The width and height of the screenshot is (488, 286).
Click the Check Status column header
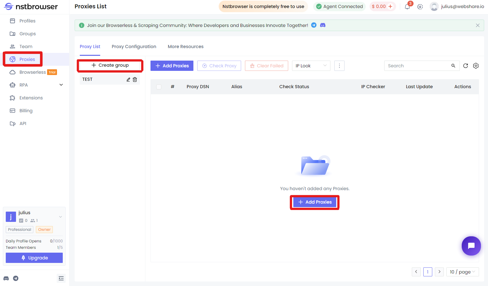pos(294,87)
